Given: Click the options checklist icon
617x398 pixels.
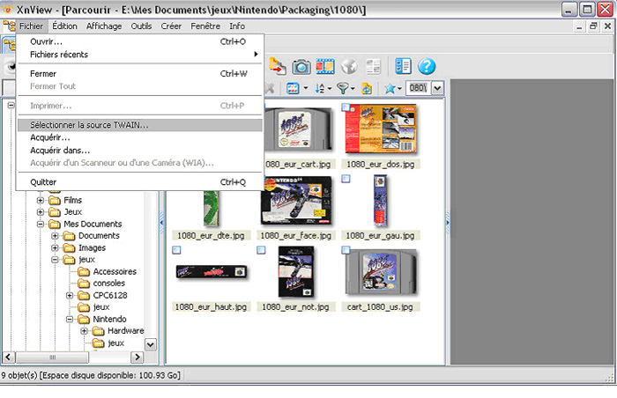Looking at the screenshot, I should (x=403, y=66).
